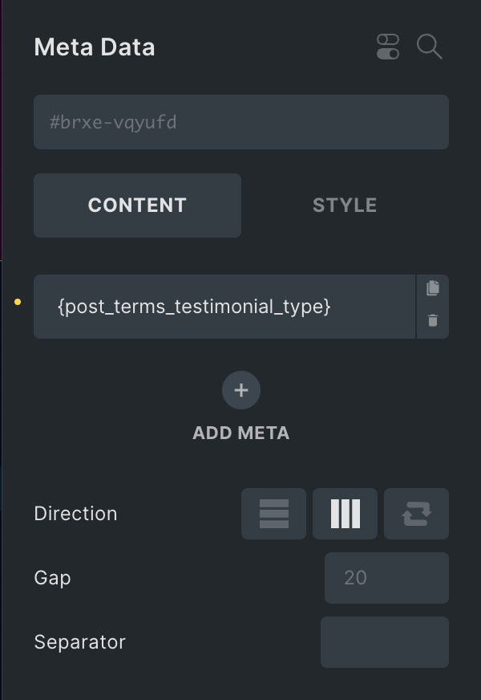Viewport: 481px width, 700px height.
Task: Click the Meta Data panel title
Action: tap(95, 47)
